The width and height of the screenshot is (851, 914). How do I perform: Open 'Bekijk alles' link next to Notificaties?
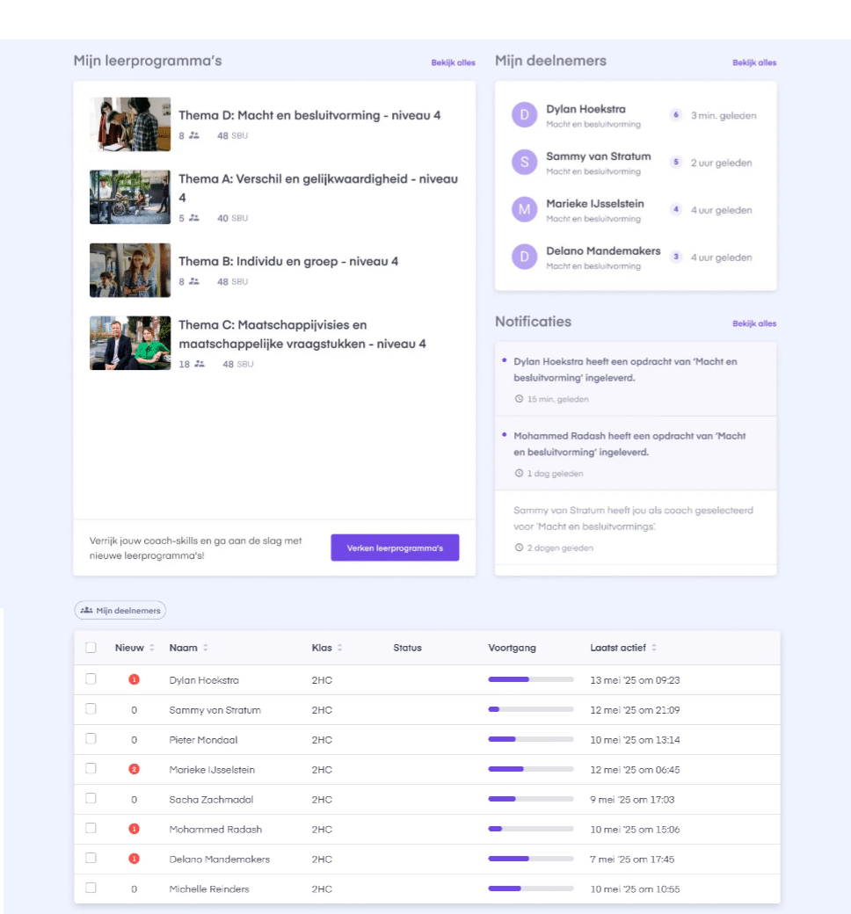coord(754,323)
